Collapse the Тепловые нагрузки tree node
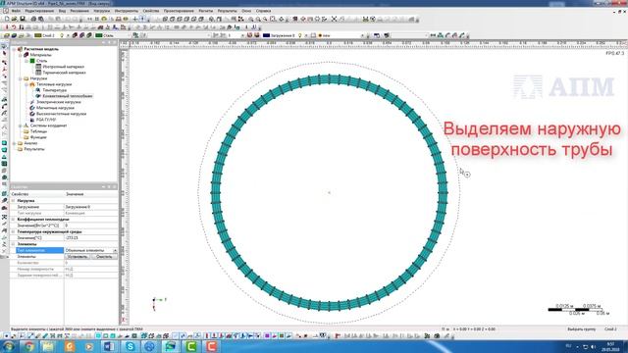The image size is (628, 353). click(26, 84)
